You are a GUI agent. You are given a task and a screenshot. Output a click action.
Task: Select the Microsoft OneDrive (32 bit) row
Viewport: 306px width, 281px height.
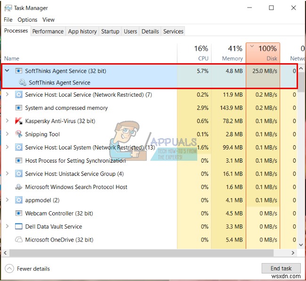coord(149,240)
